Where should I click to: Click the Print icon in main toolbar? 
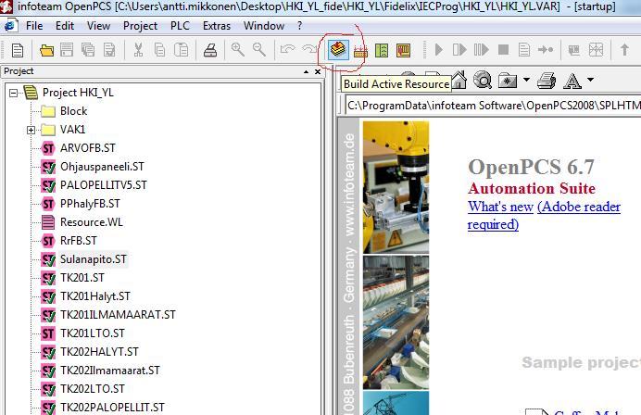[210, 50]
